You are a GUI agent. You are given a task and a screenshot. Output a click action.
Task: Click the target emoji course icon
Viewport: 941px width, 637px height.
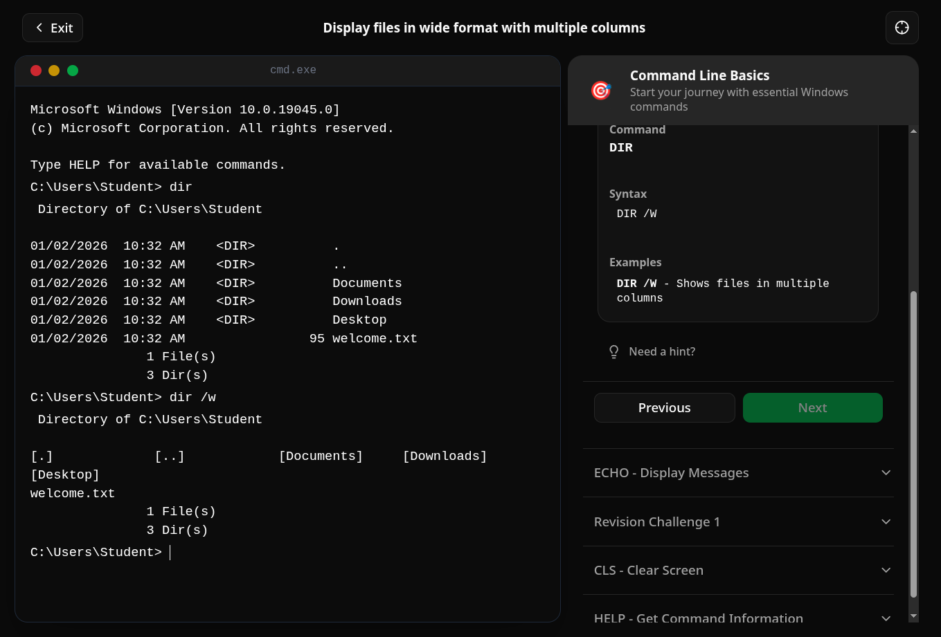click(x=600, y=91)
